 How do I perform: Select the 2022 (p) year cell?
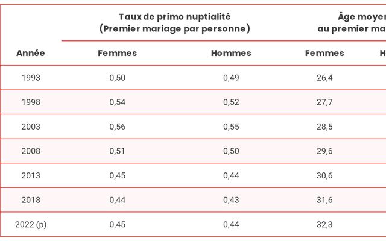[x=31, y=225]
